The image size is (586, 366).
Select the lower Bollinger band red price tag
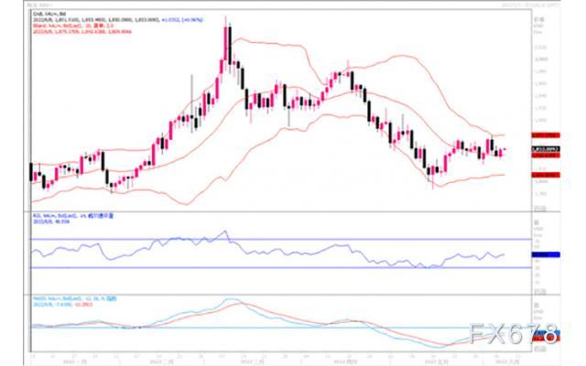click(x=546, y=175)
